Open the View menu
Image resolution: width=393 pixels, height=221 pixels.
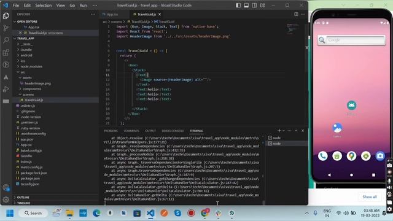(x=60, y=6)
